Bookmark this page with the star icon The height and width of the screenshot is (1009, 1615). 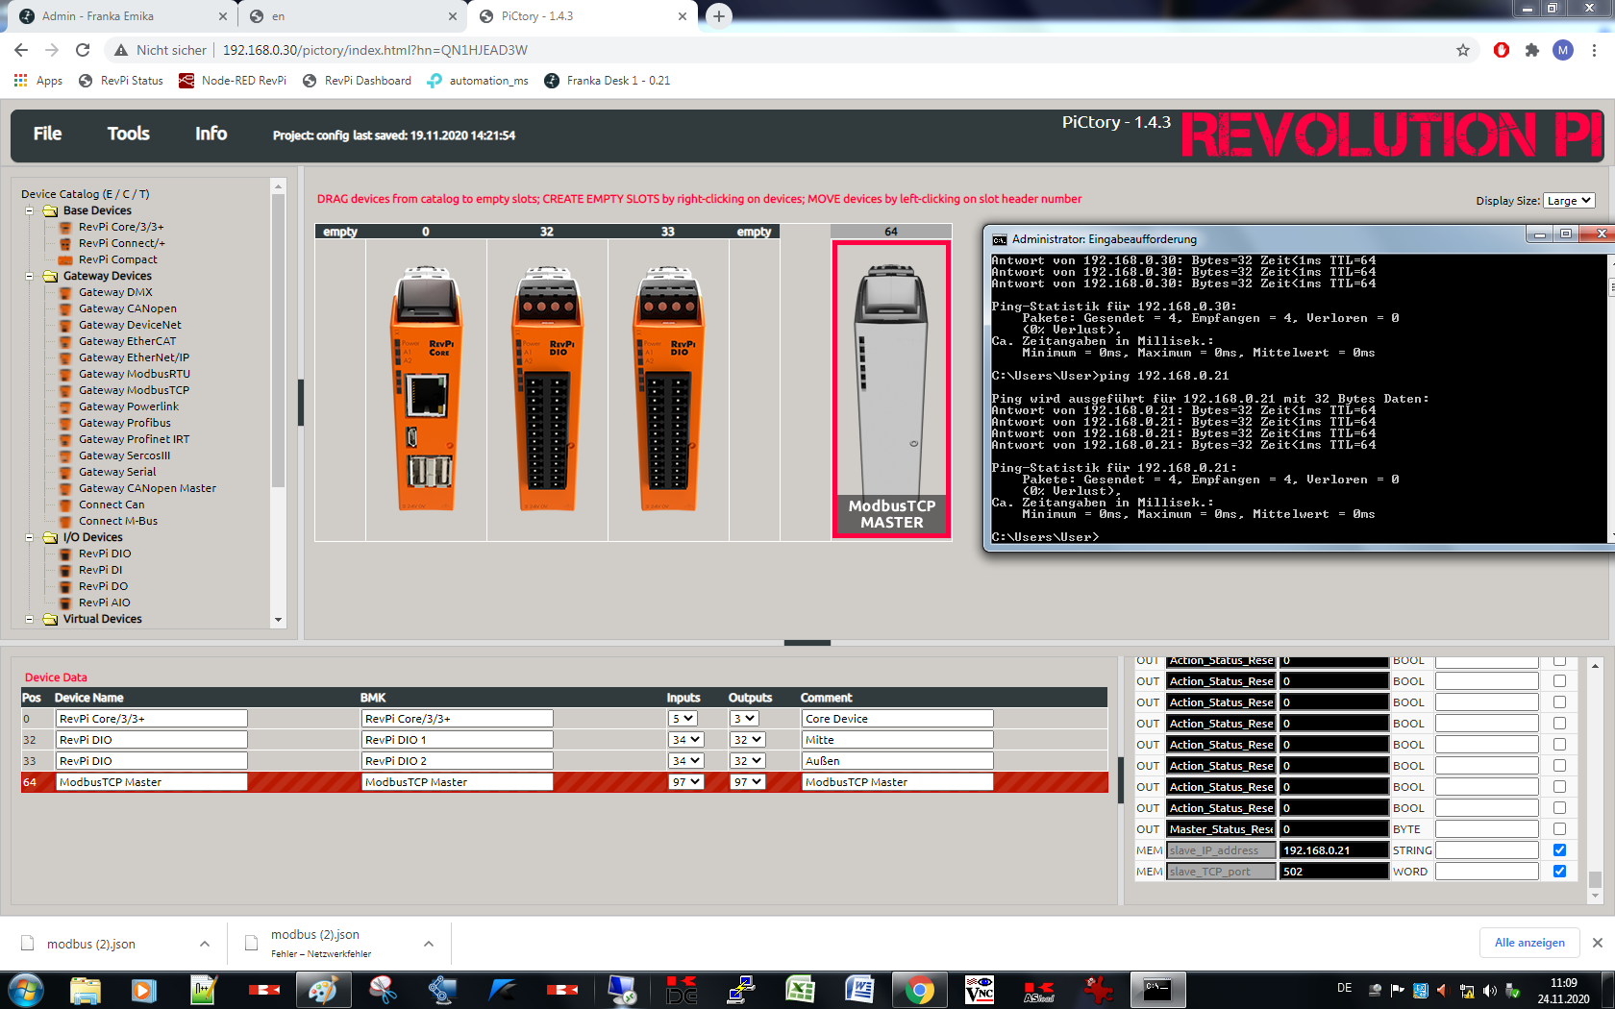coord(1463,50)
